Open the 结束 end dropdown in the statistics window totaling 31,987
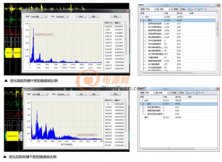Screen dimensions: 222x162 (169, 9)
